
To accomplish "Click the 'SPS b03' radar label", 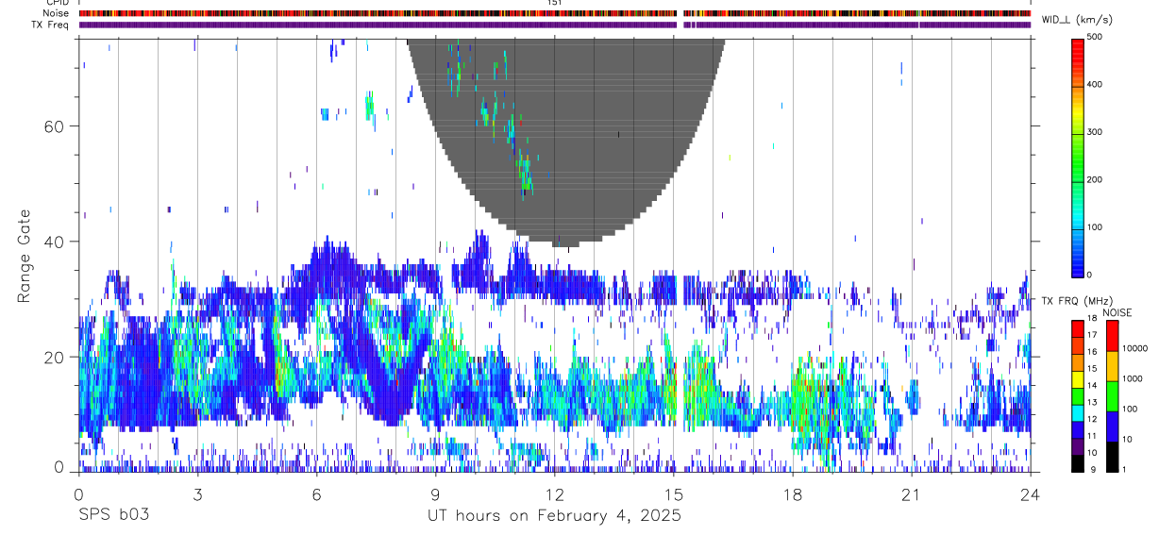I will tap(113, 516).
